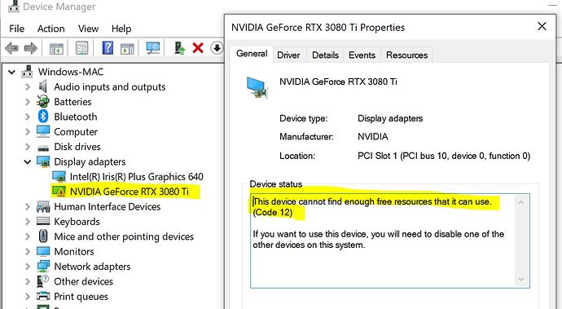Click the Forward arrow toolbar icon

30,48
